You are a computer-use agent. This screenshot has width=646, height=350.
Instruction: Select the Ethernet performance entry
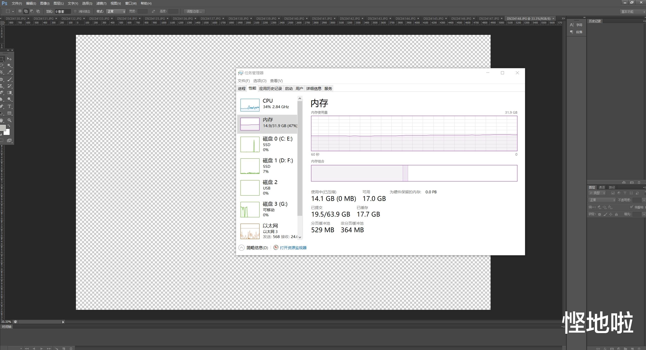tap(267, 231)
